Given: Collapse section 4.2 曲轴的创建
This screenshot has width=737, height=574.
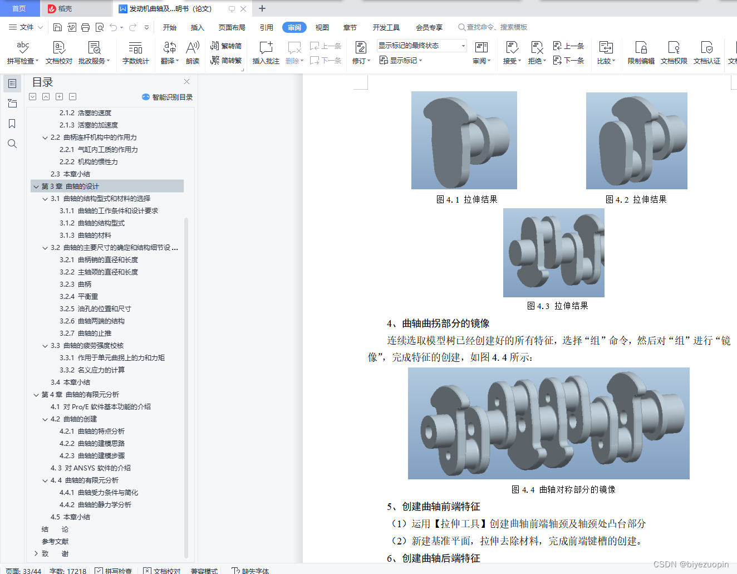Looking at the screenshot, I should click(x=45, y=419).
